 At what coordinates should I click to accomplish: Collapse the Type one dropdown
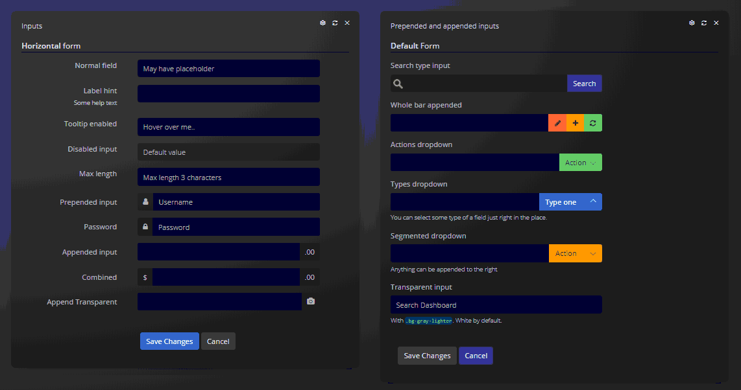pyautogui.click(x=570, y=201)
